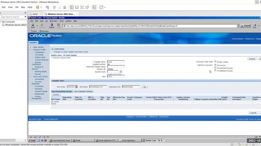Image resolution: width=261 pixels, height=146 pixels.
Task: Click the Windows Start button in guest
Action: coord(32,141)
